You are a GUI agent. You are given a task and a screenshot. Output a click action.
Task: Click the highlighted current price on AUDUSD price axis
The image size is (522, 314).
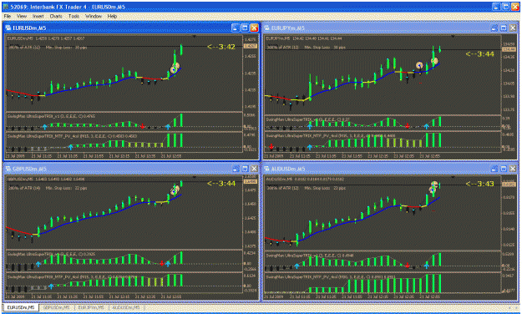(x=509, y=185)
